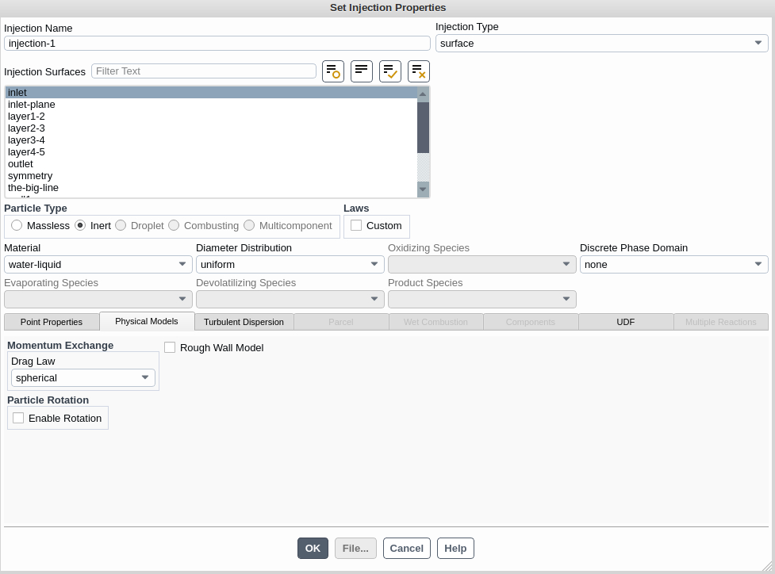Open the Turbulent Dispersion tab
The width and height of the screenshot is (775, 574).
point(244,322)
